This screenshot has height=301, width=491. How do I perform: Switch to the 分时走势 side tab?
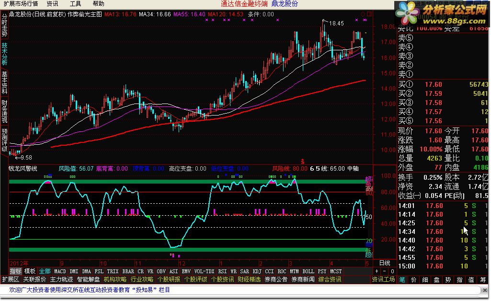click(x=4, y=25)
